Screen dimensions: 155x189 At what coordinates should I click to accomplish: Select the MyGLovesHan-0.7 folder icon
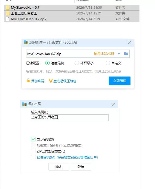[x=8, y=7]
